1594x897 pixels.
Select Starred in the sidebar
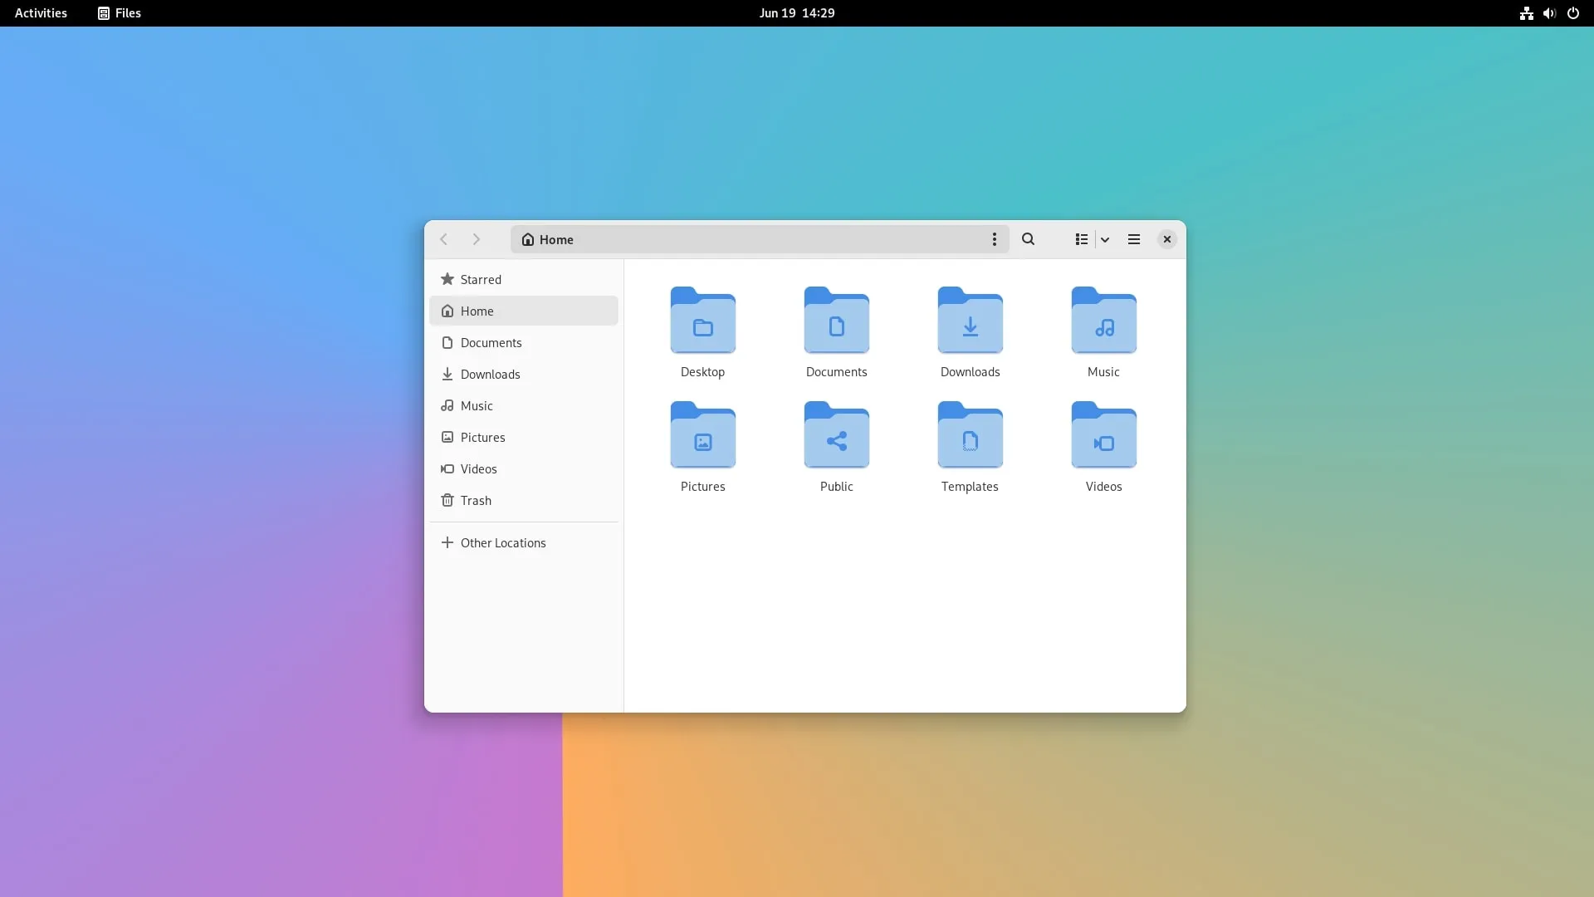481,279
